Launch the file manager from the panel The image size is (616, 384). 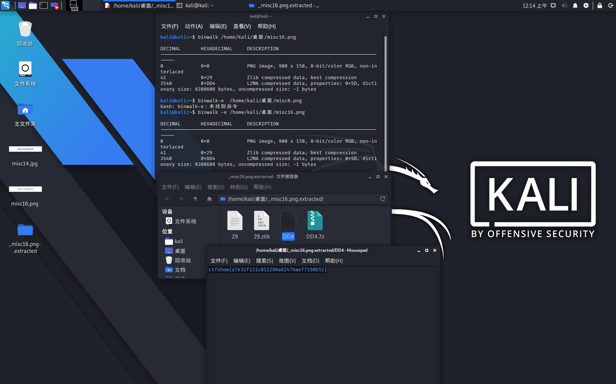33,5
